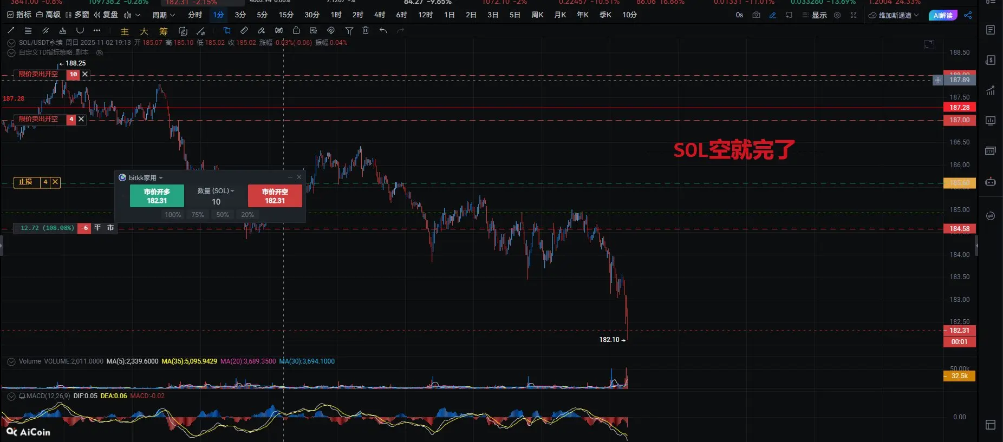This screenshot has width=1003, height=442.
Task: Set order size to 50%
Action: (223, 215)
